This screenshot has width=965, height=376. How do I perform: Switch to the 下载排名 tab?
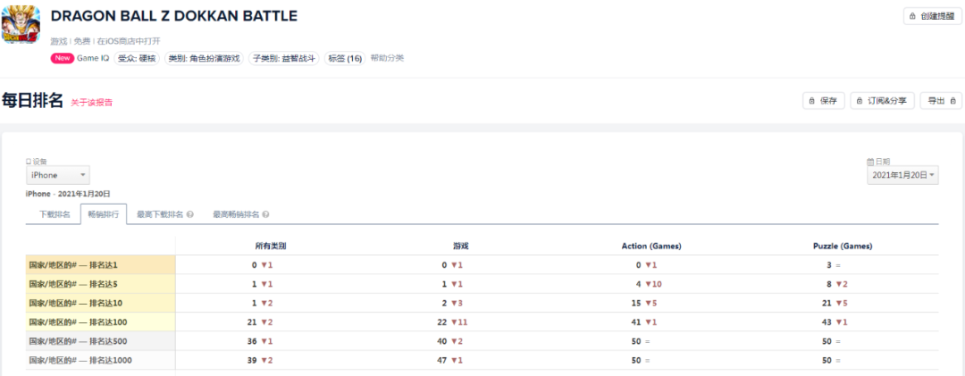pos(55,214)
